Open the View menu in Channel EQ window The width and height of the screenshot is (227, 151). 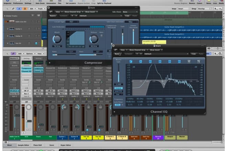coord(123,50)
